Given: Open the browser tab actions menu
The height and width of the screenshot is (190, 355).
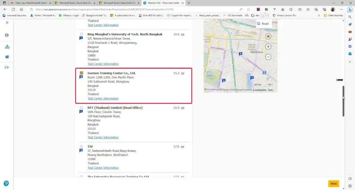Looking at the screenshot, I should 4,3.
